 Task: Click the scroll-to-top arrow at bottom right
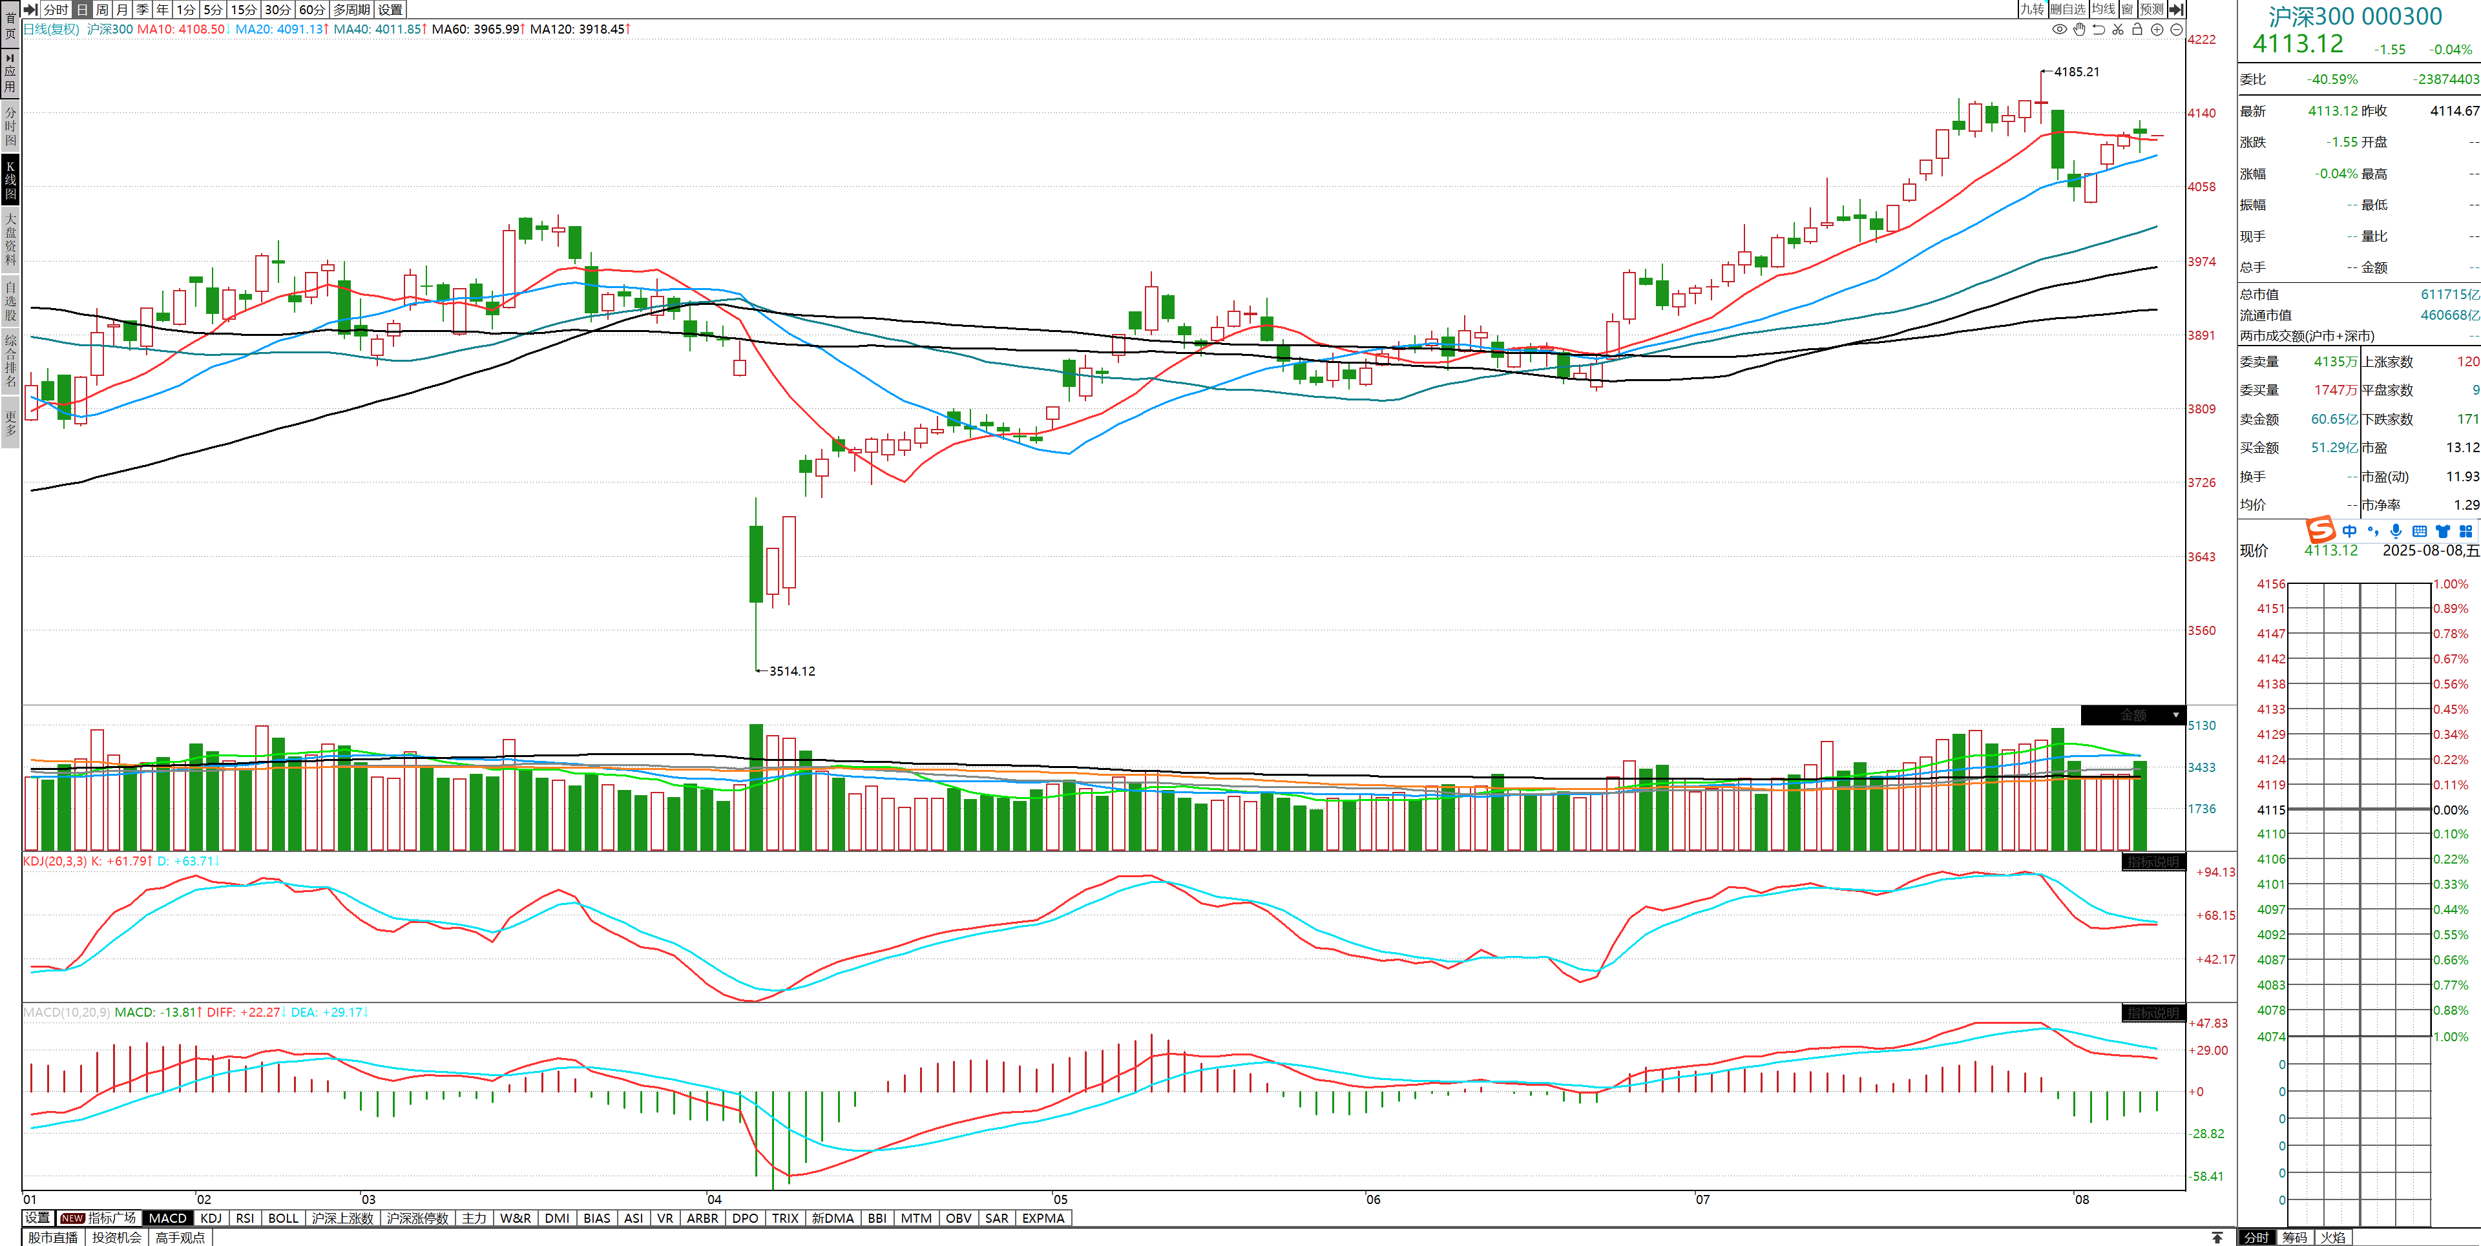[2217, 1238]
